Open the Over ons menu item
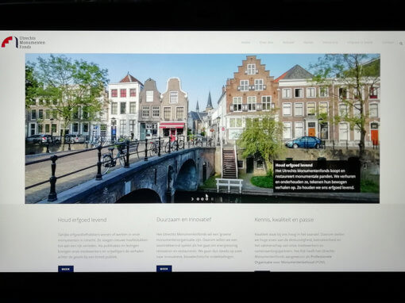Viewport: 405px width, 303px height. [266, 42]
